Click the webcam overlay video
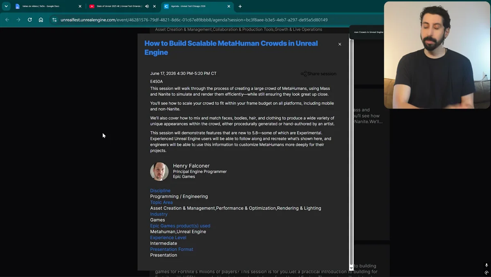 [x=437, y=55]
